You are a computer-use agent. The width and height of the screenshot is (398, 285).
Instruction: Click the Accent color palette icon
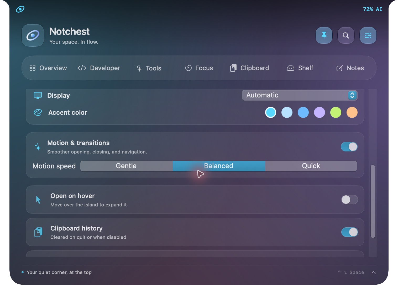38,113
